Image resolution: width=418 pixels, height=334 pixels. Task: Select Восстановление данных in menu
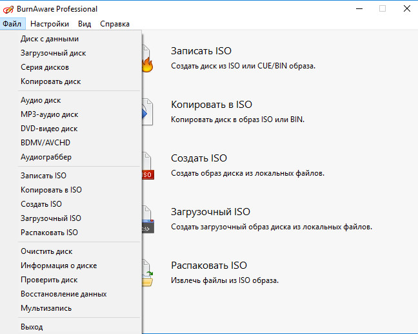coord(71,294)
